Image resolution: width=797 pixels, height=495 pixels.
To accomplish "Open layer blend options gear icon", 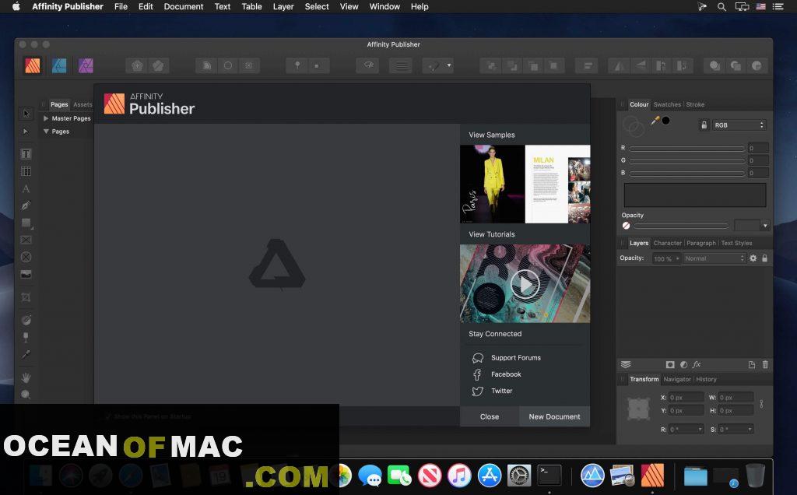I will [753, 258].
